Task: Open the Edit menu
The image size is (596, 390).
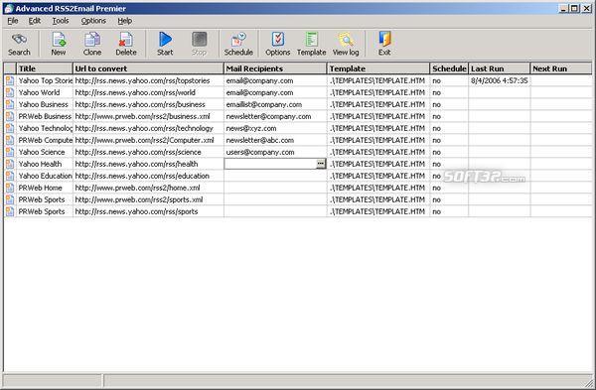Action: point(35,21)
